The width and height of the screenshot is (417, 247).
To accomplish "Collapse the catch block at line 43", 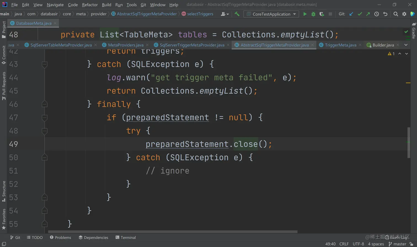I will 44,64.
